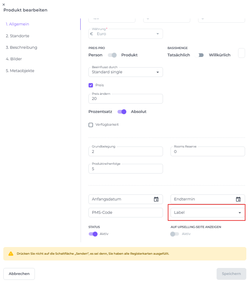The image size is (249, 281).
Task: Open the Anfangsdatum calendar picker icon
Action: (156, 199)
